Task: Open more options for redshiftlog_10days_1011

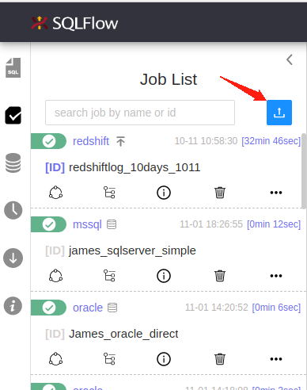Action: [276, 193]
